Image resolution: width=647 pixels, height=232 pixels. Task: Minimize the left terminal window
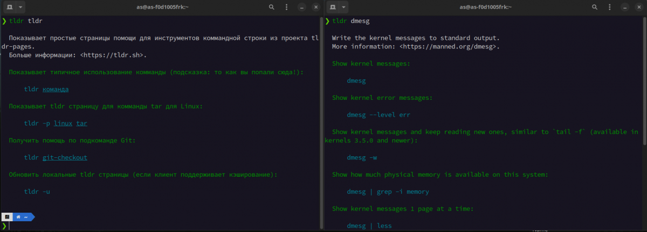click(301, 8)
